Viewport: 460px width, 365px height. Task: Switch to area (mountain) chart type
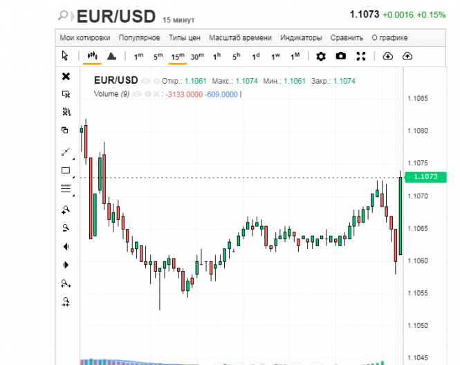pyautogui.click(x=111, y=56)
